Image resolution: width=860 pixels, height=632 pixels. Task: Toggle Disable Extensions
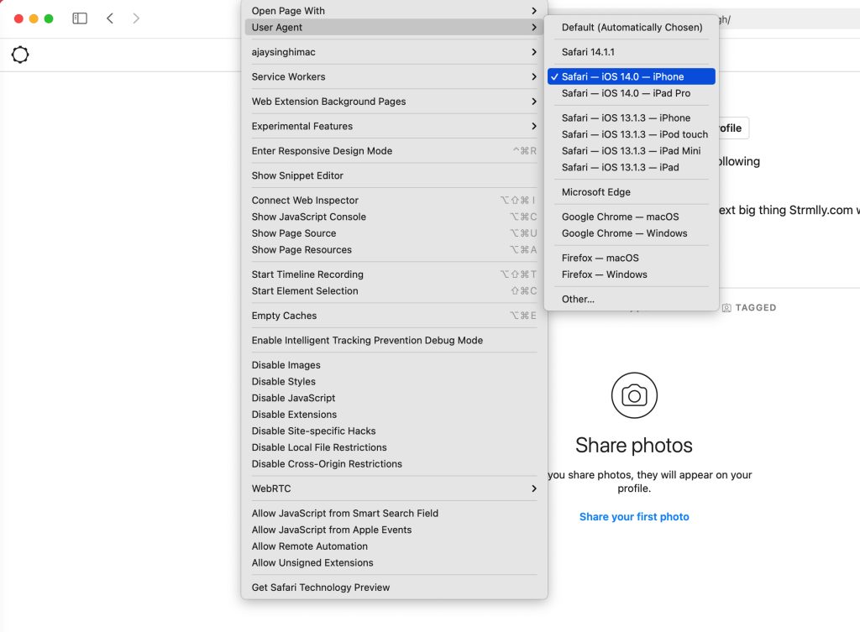click(394, 415)
